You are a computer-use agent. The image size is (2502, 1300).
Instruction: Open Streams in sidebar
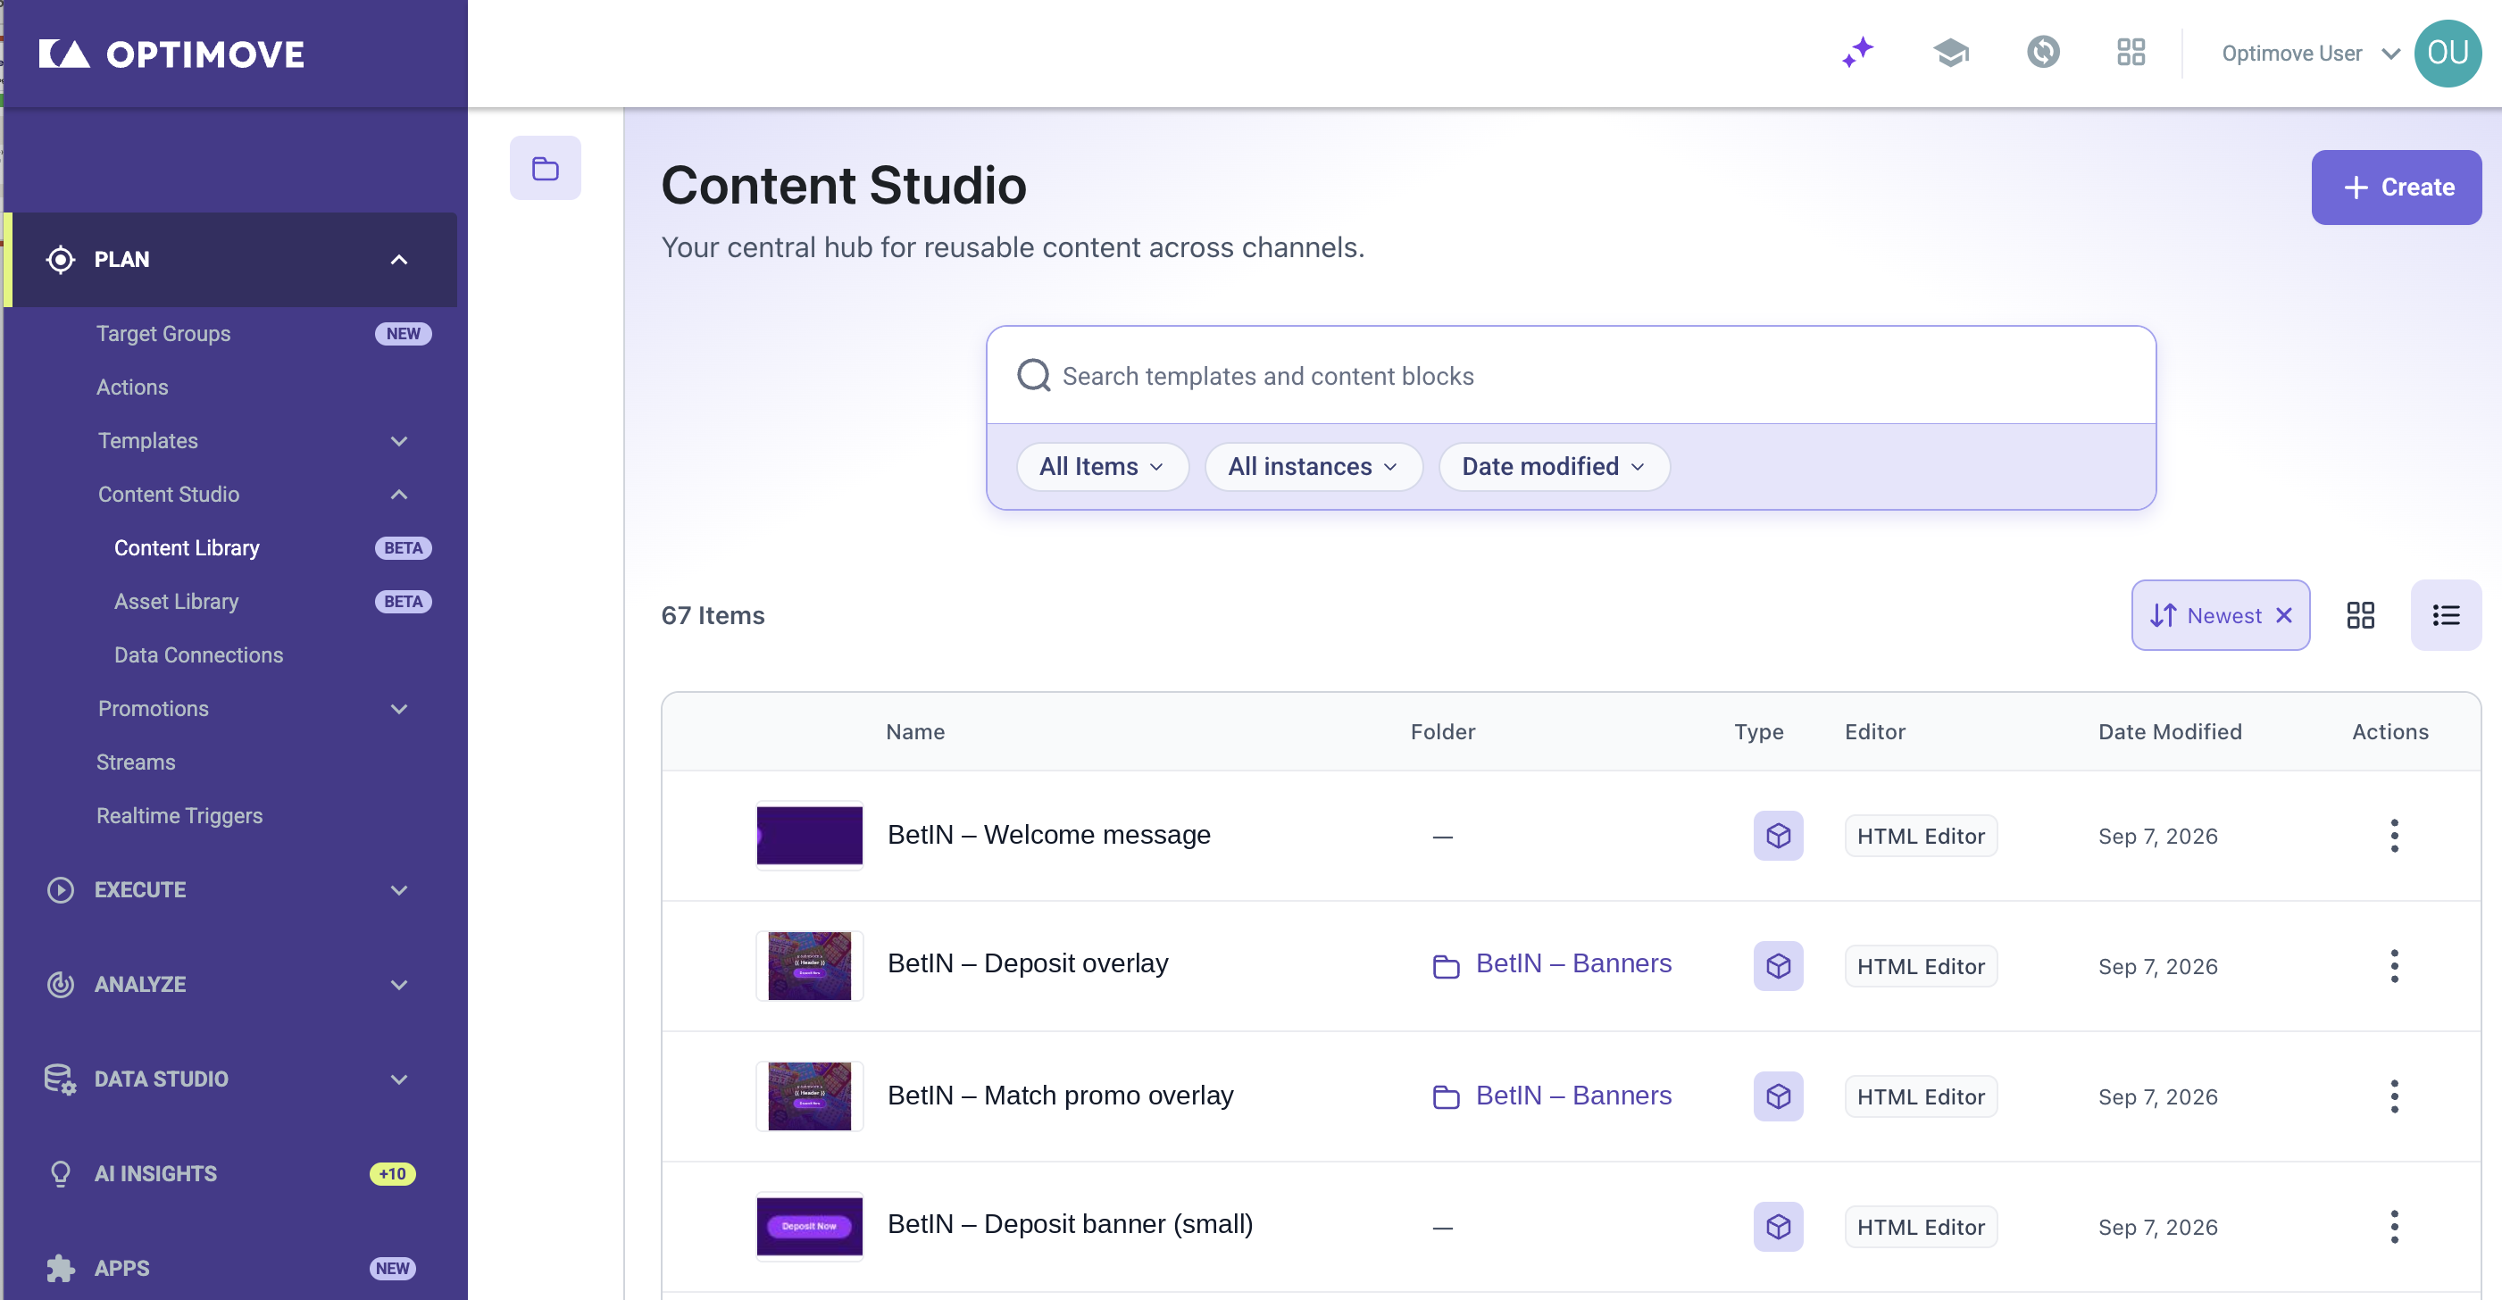[x=135, y=762]
